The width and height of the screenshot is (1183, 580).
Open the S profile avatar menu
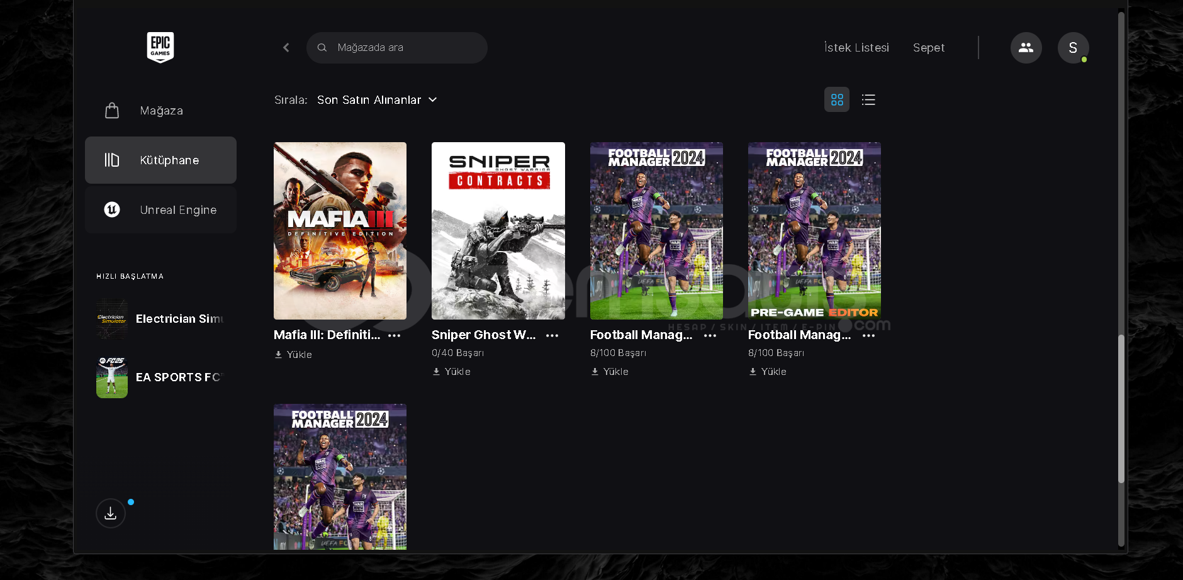click(1074, 48)
